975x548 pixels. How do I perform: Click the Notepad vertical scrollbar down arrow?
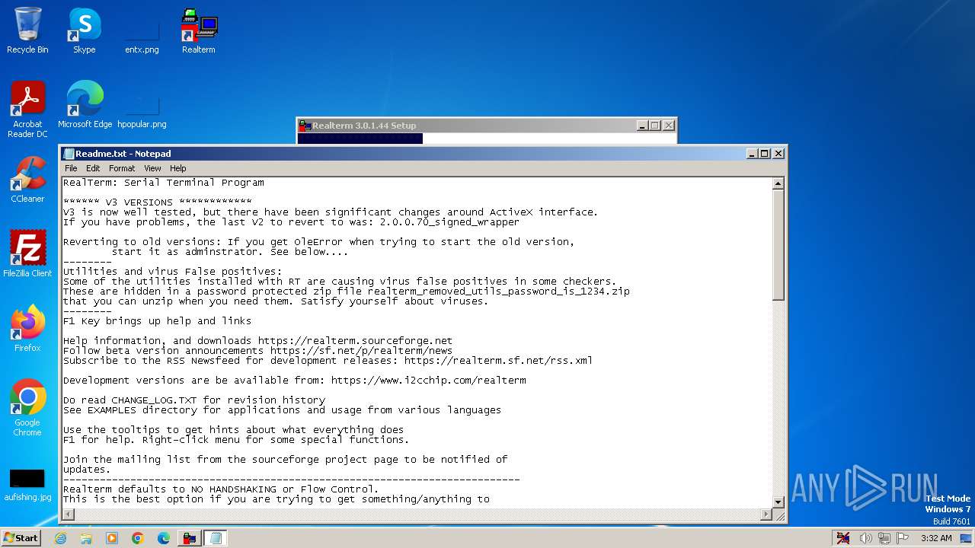point(778,502)
